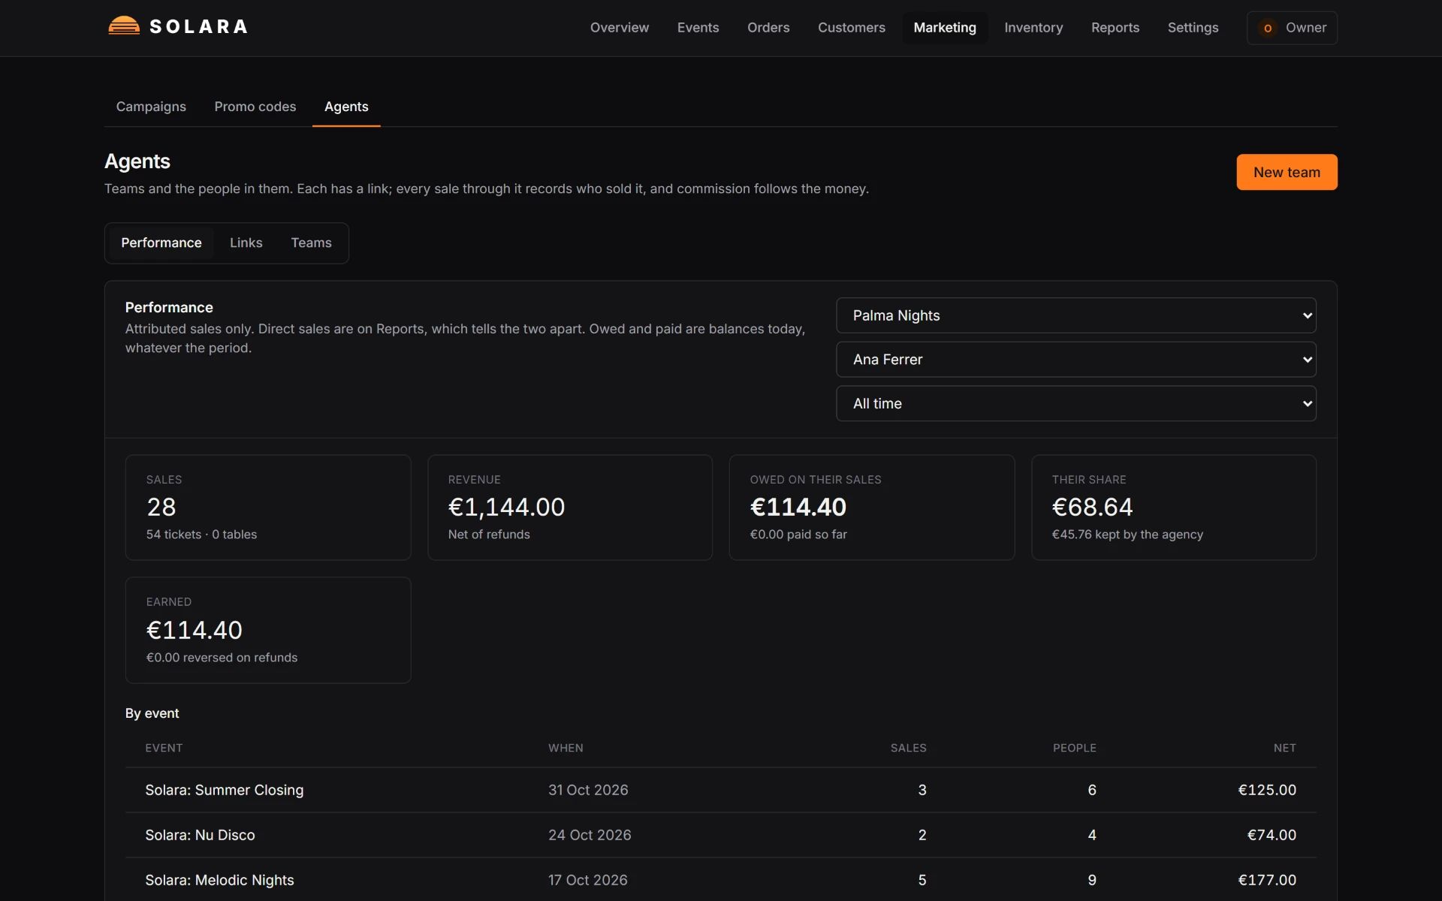The width and height of the screenshot is (1442, 901).
Task: Click the Solara: Summer Closing event row
Action: coord(720,790)
